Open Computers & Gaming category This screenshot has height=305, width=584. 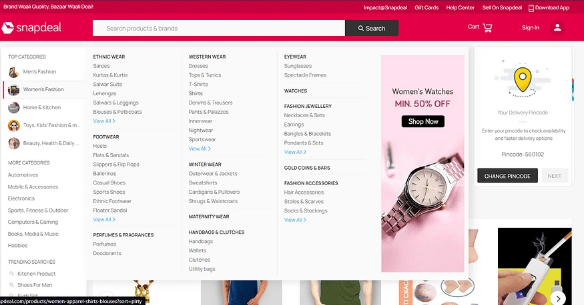pos(33,222)
